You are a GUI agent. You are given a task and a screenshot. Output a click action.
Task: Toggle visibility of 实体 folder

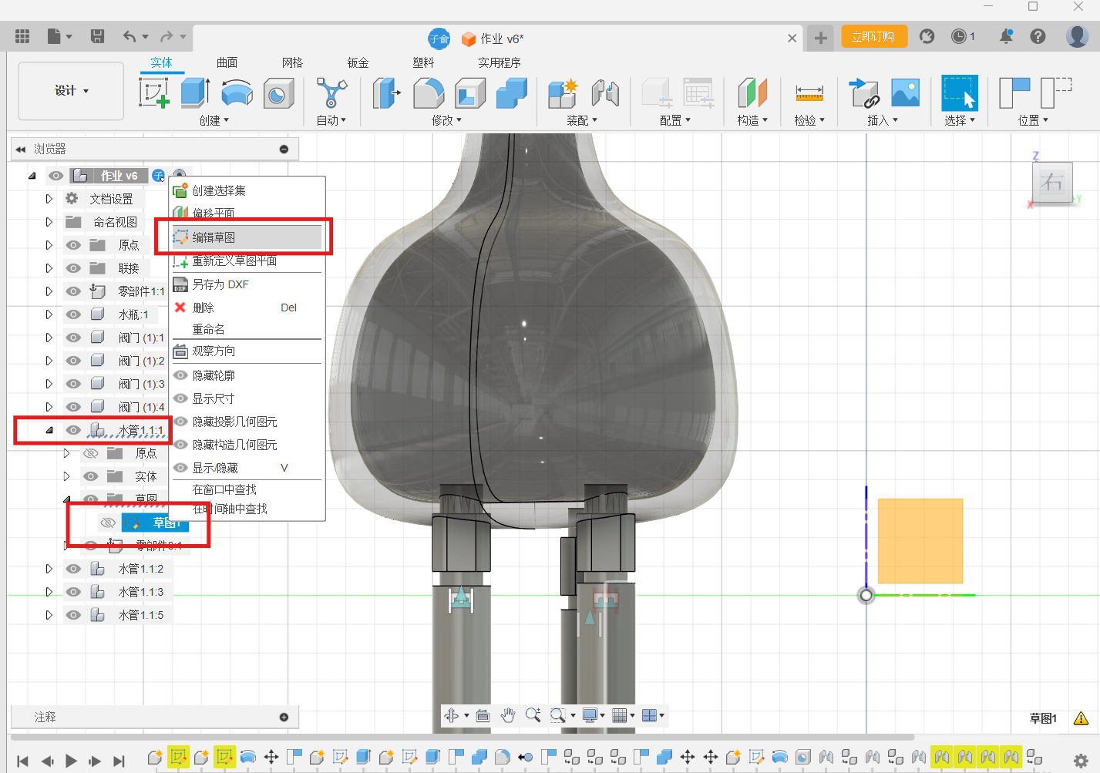point(91,476)
